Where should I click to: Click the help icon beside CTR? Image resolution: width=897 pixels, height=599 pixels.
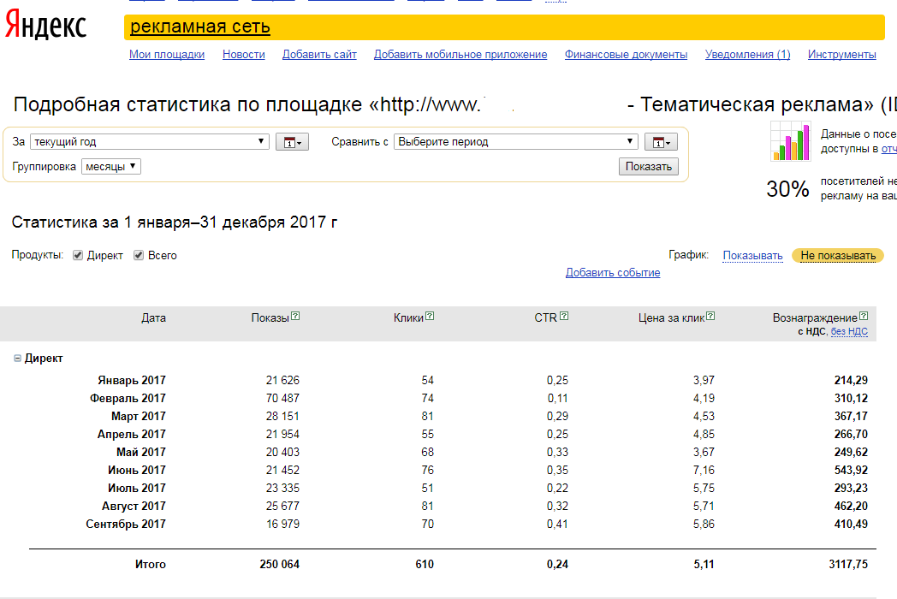[x=564, y=316]
